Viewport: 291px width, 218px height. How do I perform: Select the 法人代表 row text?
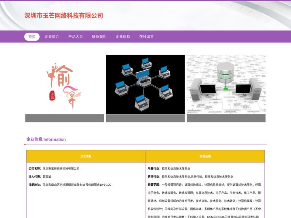[x=40, y=177]
